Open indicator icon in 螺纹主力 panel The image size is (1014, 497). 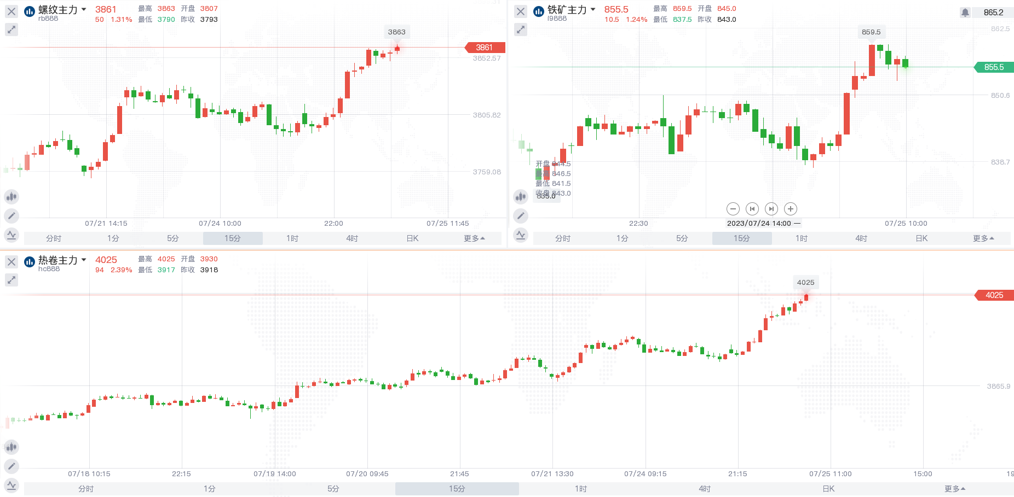[x=11, y=235]
